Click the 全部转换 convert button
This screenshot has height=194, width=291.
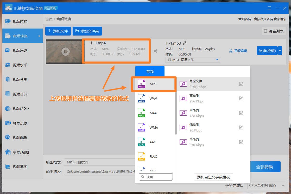tap(265, 167)
